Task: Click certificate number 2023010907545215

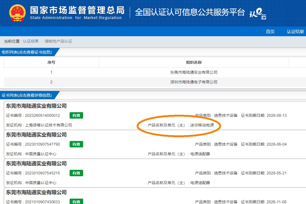Action: 42,173
